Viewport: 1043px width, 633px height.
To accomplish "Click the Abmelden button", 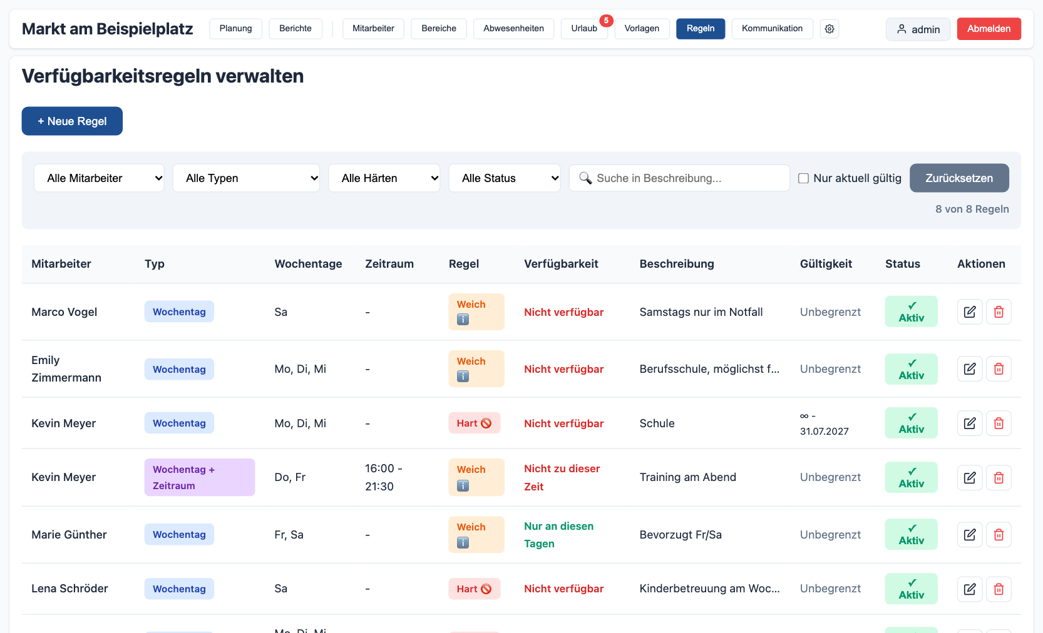I will 989,29.
